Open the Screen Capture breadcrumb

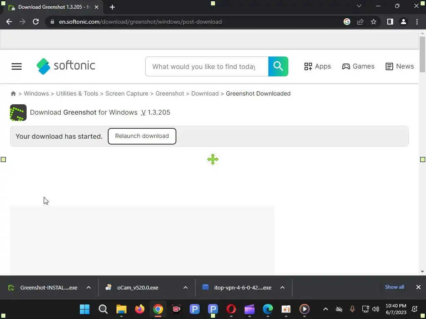(x=127, y=93)
